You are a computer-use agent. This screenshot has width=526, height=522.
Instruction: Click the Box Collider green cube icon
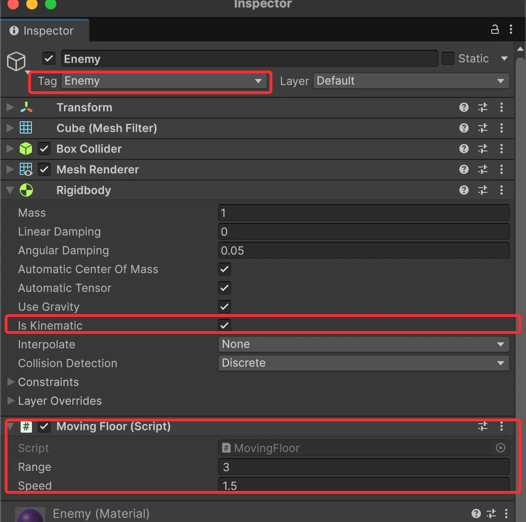click(x=26, y=149)
